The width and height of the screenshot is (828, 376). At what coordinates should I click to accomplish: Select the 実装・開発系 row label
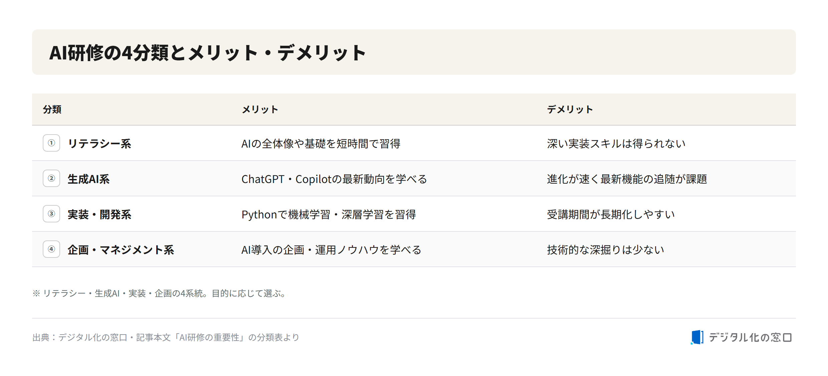pos(99,214)
